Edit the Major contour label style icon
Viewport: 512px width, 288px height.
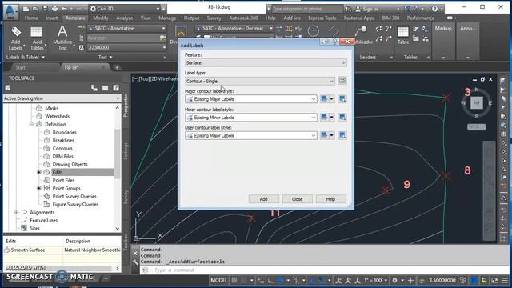323,99
